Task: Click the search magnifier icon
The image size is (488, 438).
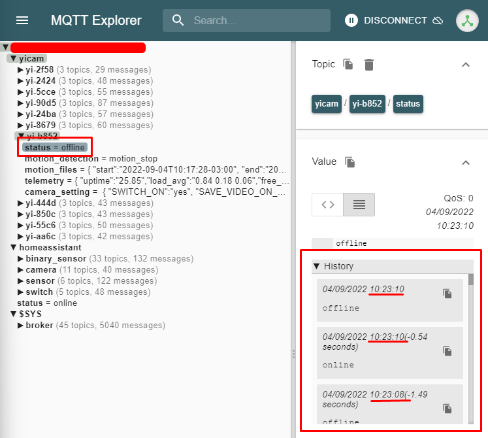Action: point(178,20)
